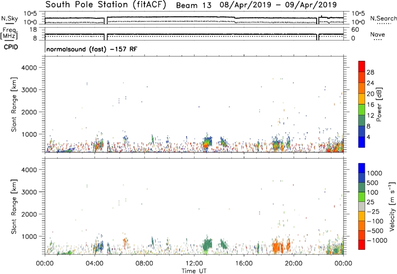This screenshot has height=274, width=397.
Task: Pick the blue velocity swatch above 1000
Action: (x=362, y=168)
